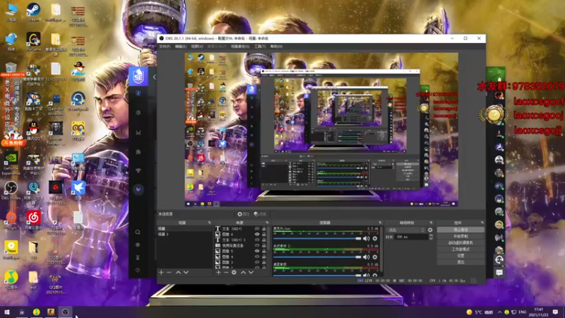Collapse the 5E sidebar with the arrow
Image resolution: width=565 pixels, height=318 pixels.
click(154, 77)
